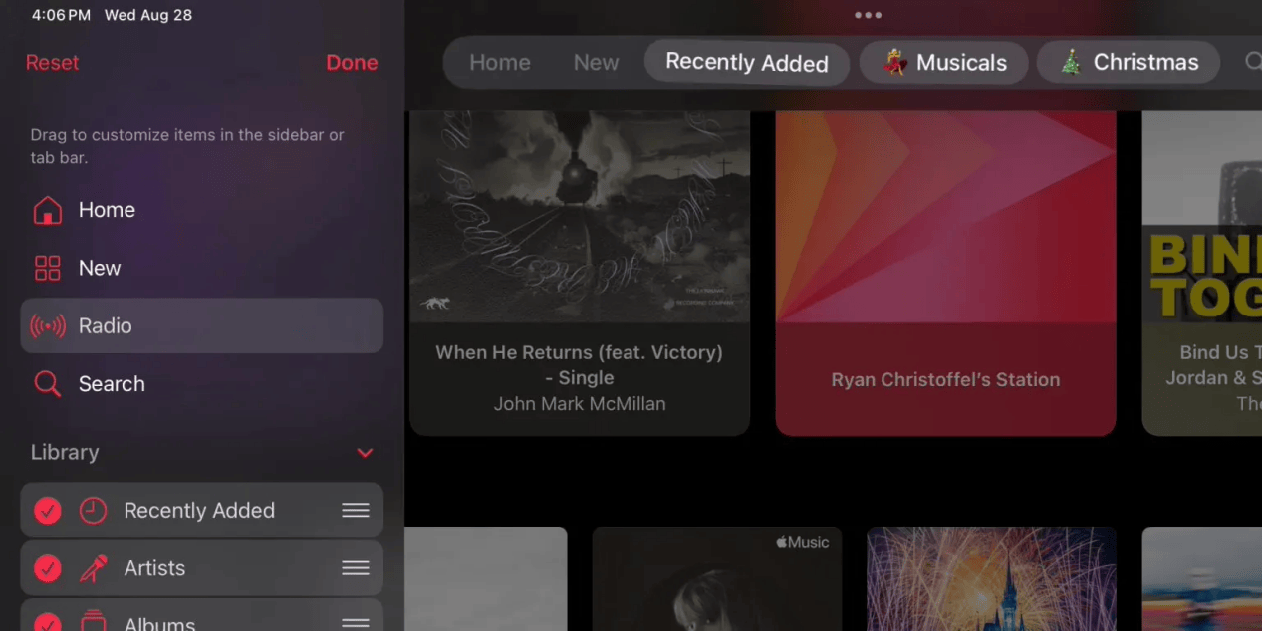
Task: Select the Search label in sidebar
Action: click(112, 383)
